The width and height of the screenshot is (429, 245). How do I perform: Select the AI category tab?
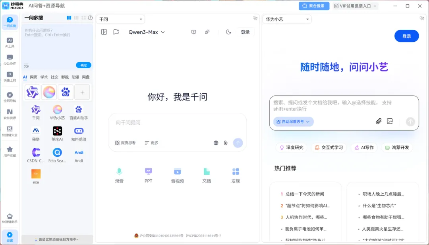[x=25, y=77]
